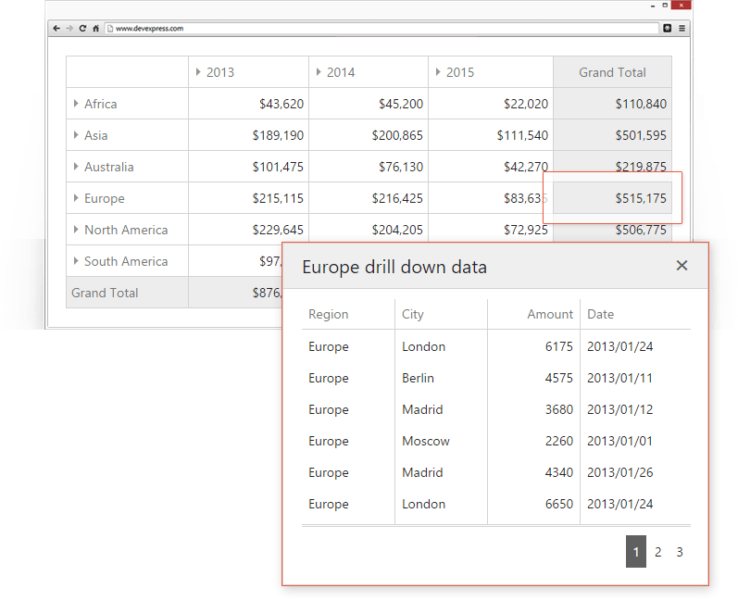Screen dimensions: 738x601
Task: Click Asia 2014 cell $200,865
Action: 369,135
